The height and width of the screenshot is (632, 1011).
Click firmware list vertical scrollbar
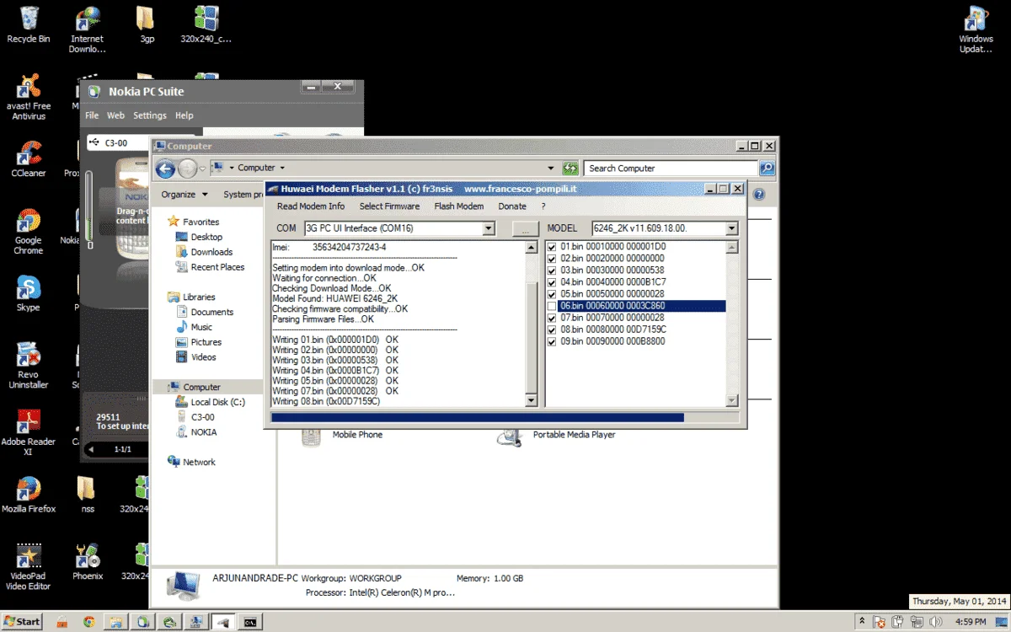click(731, 324)
